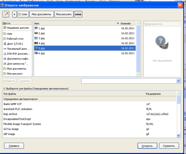Click the Справка help button
Viewport: 186px width, 154px height.
tap(14, 146)
